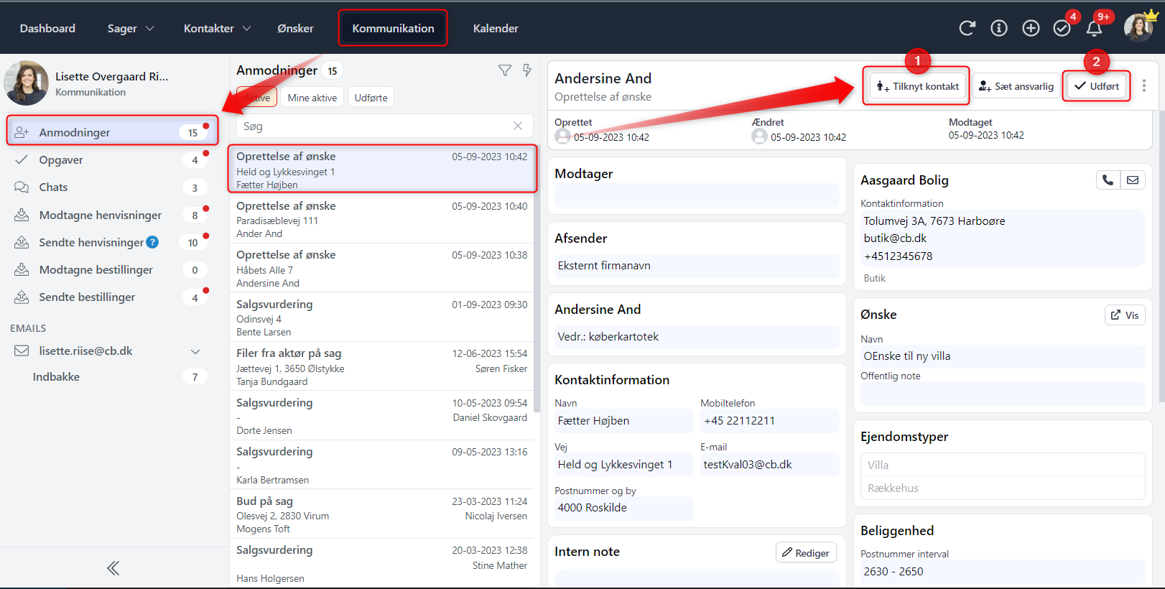Go to Dashboard
The height and width of the screenshot is (589, 1165).
pyautogui.click(x=47, y=28)
